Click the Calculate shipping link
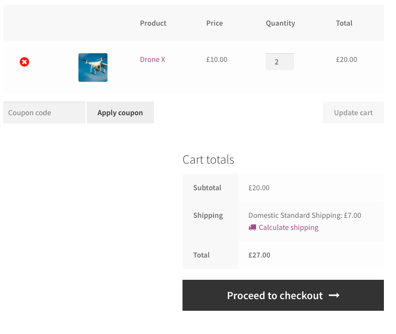The height and width of the screenshot is (334, 396). click(288, 228)
